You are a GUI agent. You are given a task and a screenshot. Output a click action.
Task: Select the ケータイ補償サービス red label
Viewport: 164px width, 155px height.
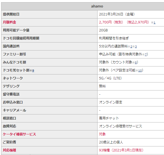click(19, 134)
